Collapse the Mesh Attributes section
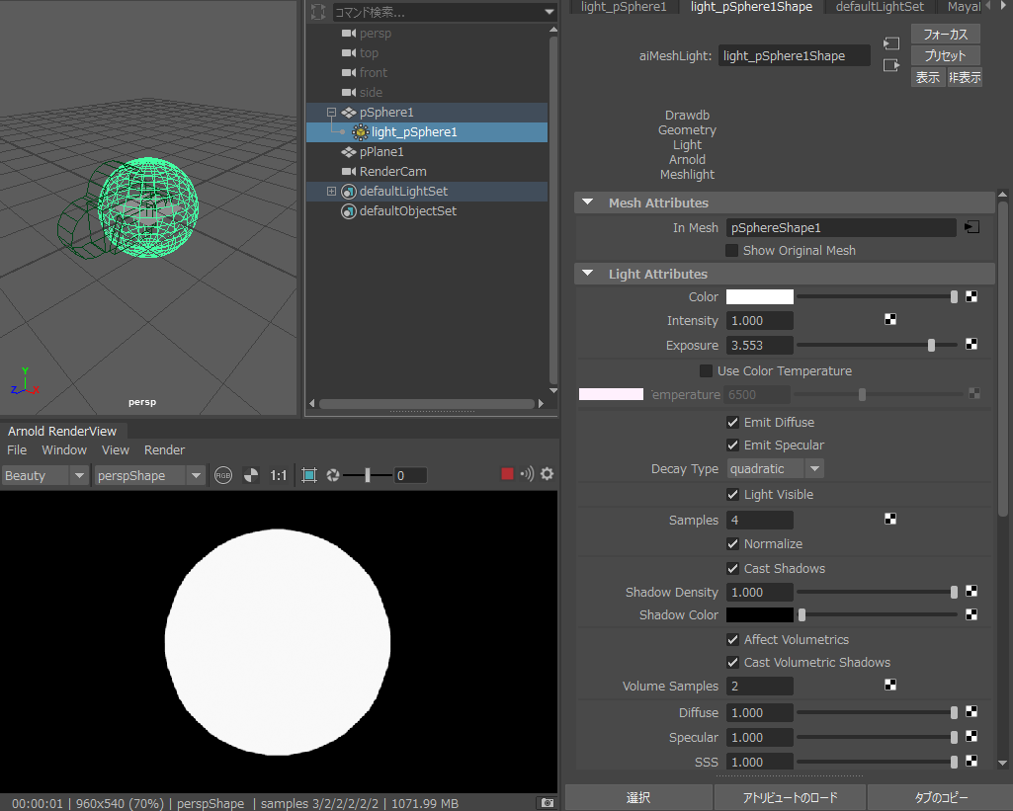Image resolution: width=1013 pixels, height=811 pixels. point(587,203)
